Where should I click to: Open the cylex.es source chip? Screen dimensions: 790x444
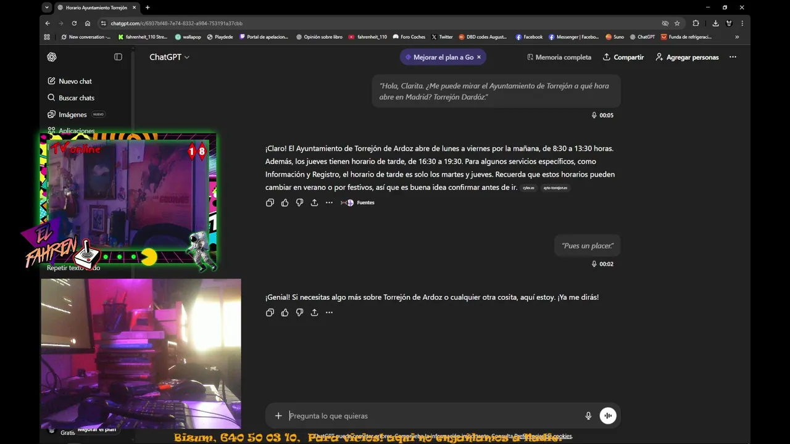coord(528,188)
